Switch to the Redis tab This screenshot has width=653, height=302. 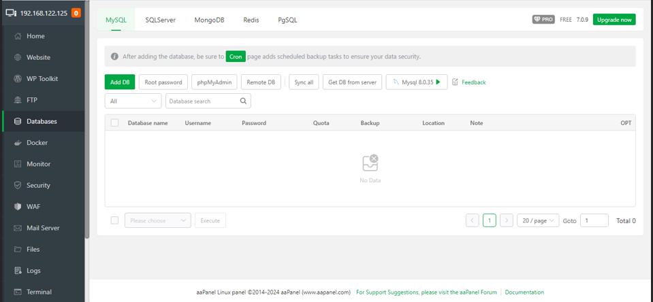tap(251, 20)
